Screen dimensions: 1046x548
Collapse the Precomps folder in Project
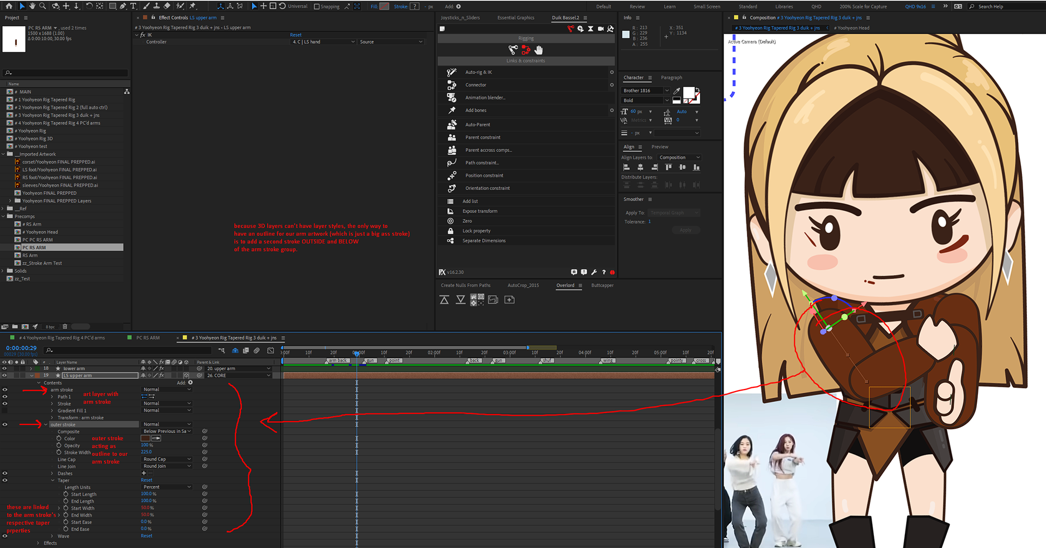point(3,216)
